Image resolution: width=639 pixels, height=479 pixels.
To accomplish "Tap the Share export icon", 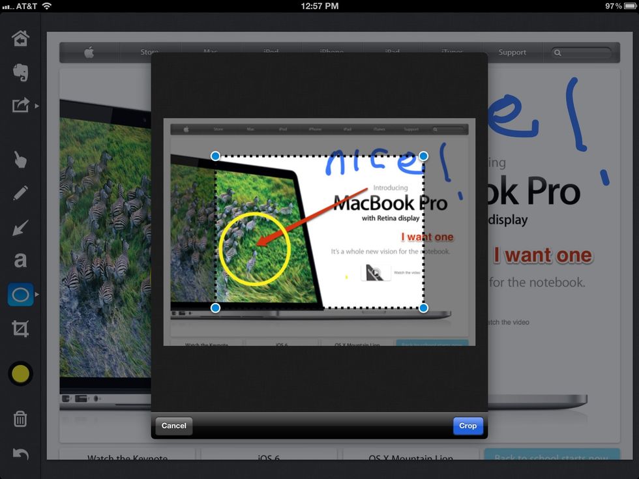I will (x=20, y=105).
